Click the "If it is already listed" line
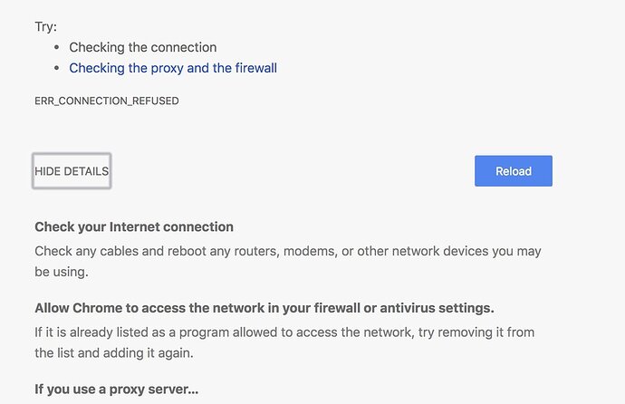Screen dimensions: 625x404 pos(284,332)
